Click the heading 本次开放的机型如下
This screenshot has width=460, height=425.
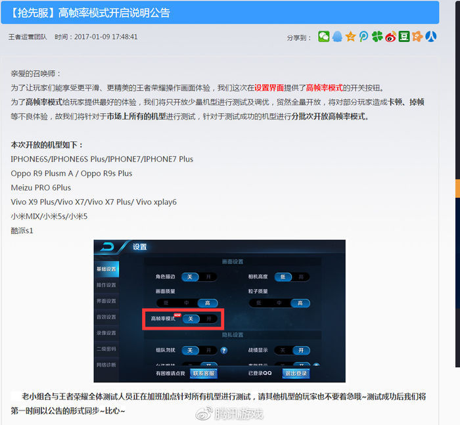(x=47, y=145)
